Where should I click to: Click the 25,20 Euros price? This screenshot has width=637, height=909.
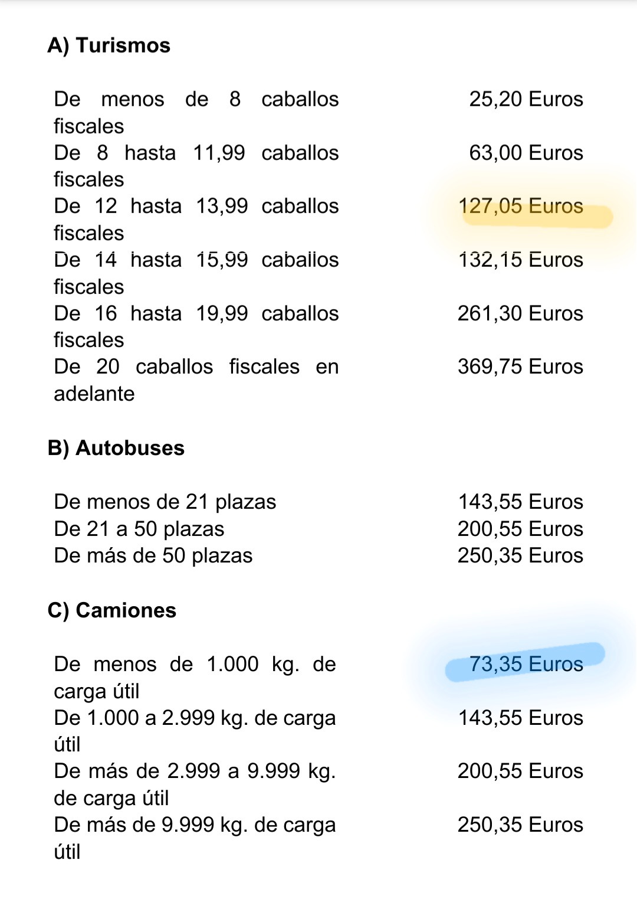526,99
